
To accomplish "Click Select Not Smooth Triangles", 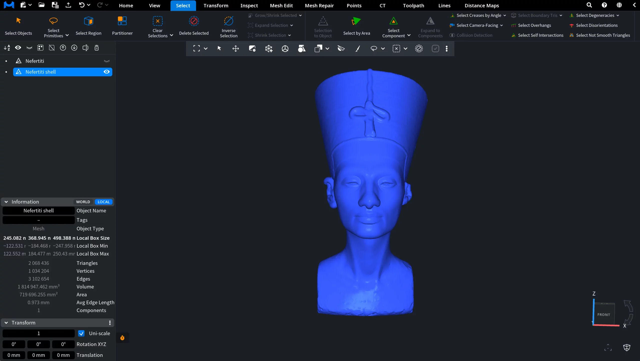I will pos(600,35).
